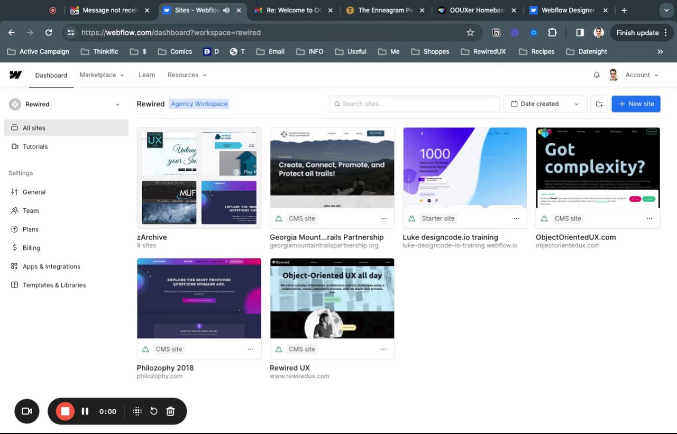Open the Recipes bookmarks folder
The width and height of the screenshot is (677, 434).
tap(536, 52)
